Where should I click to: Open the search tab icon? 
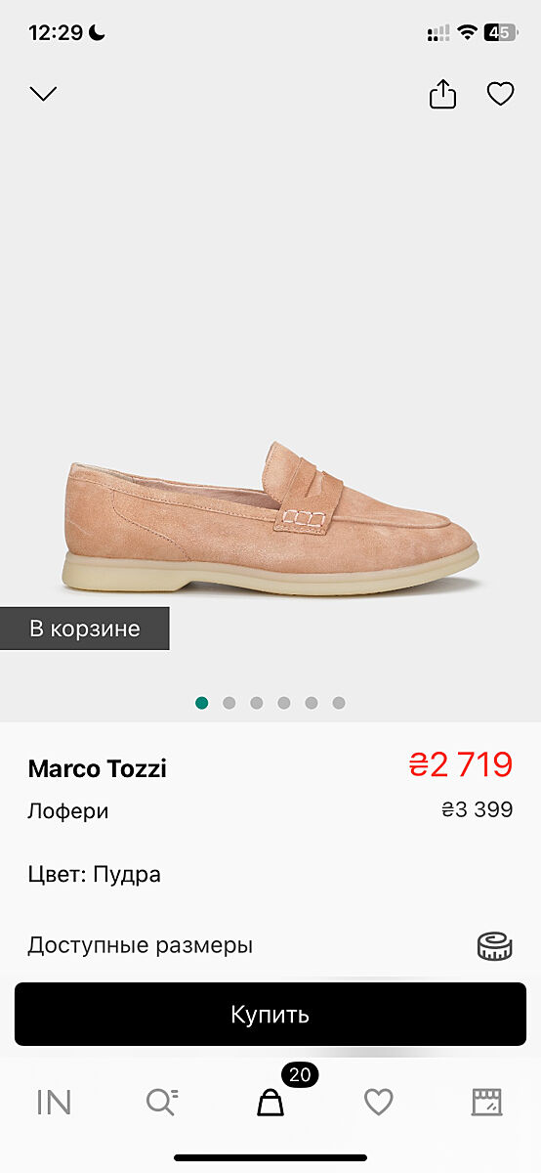coord(162,1103)
